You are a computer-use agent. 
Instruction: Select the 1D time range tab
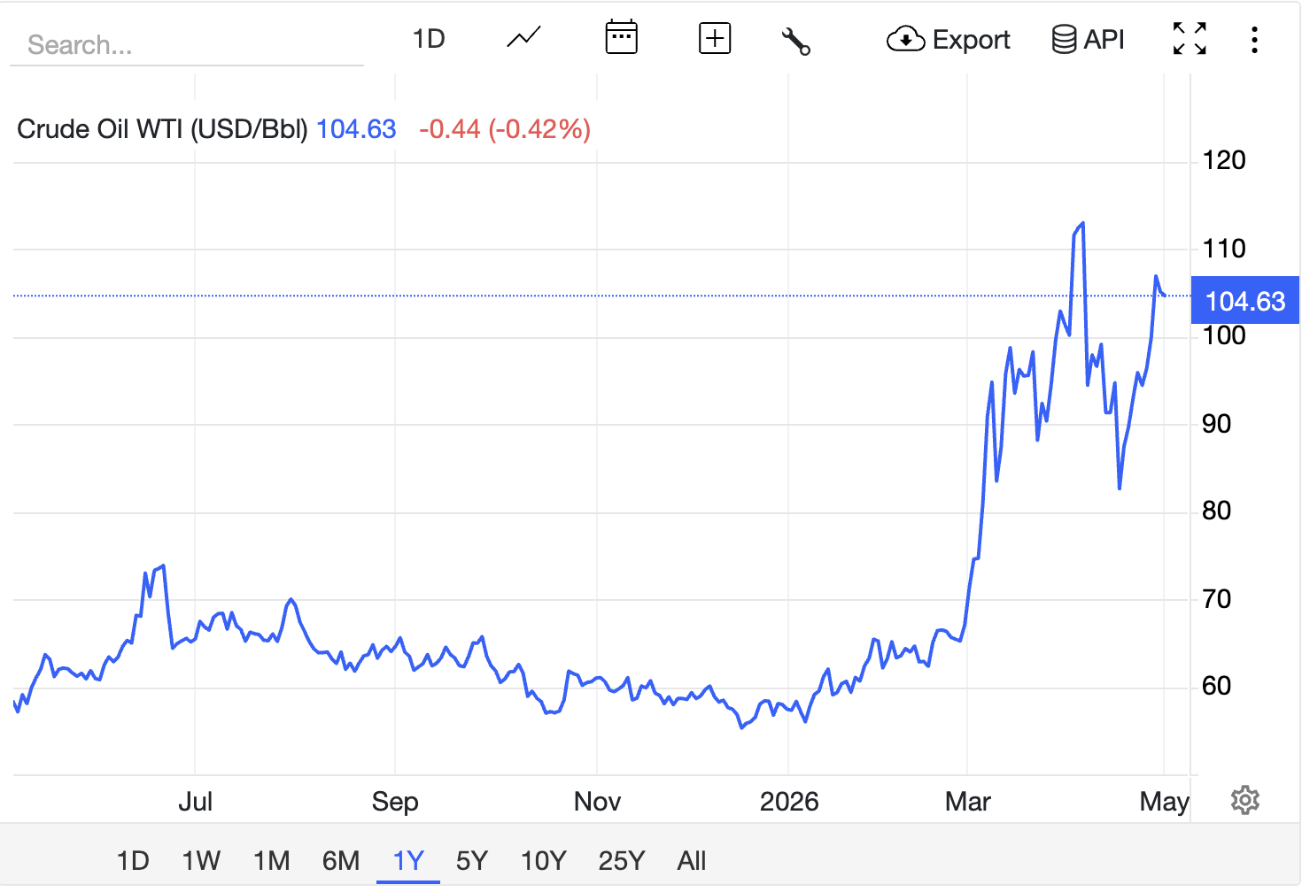(133, 860)
